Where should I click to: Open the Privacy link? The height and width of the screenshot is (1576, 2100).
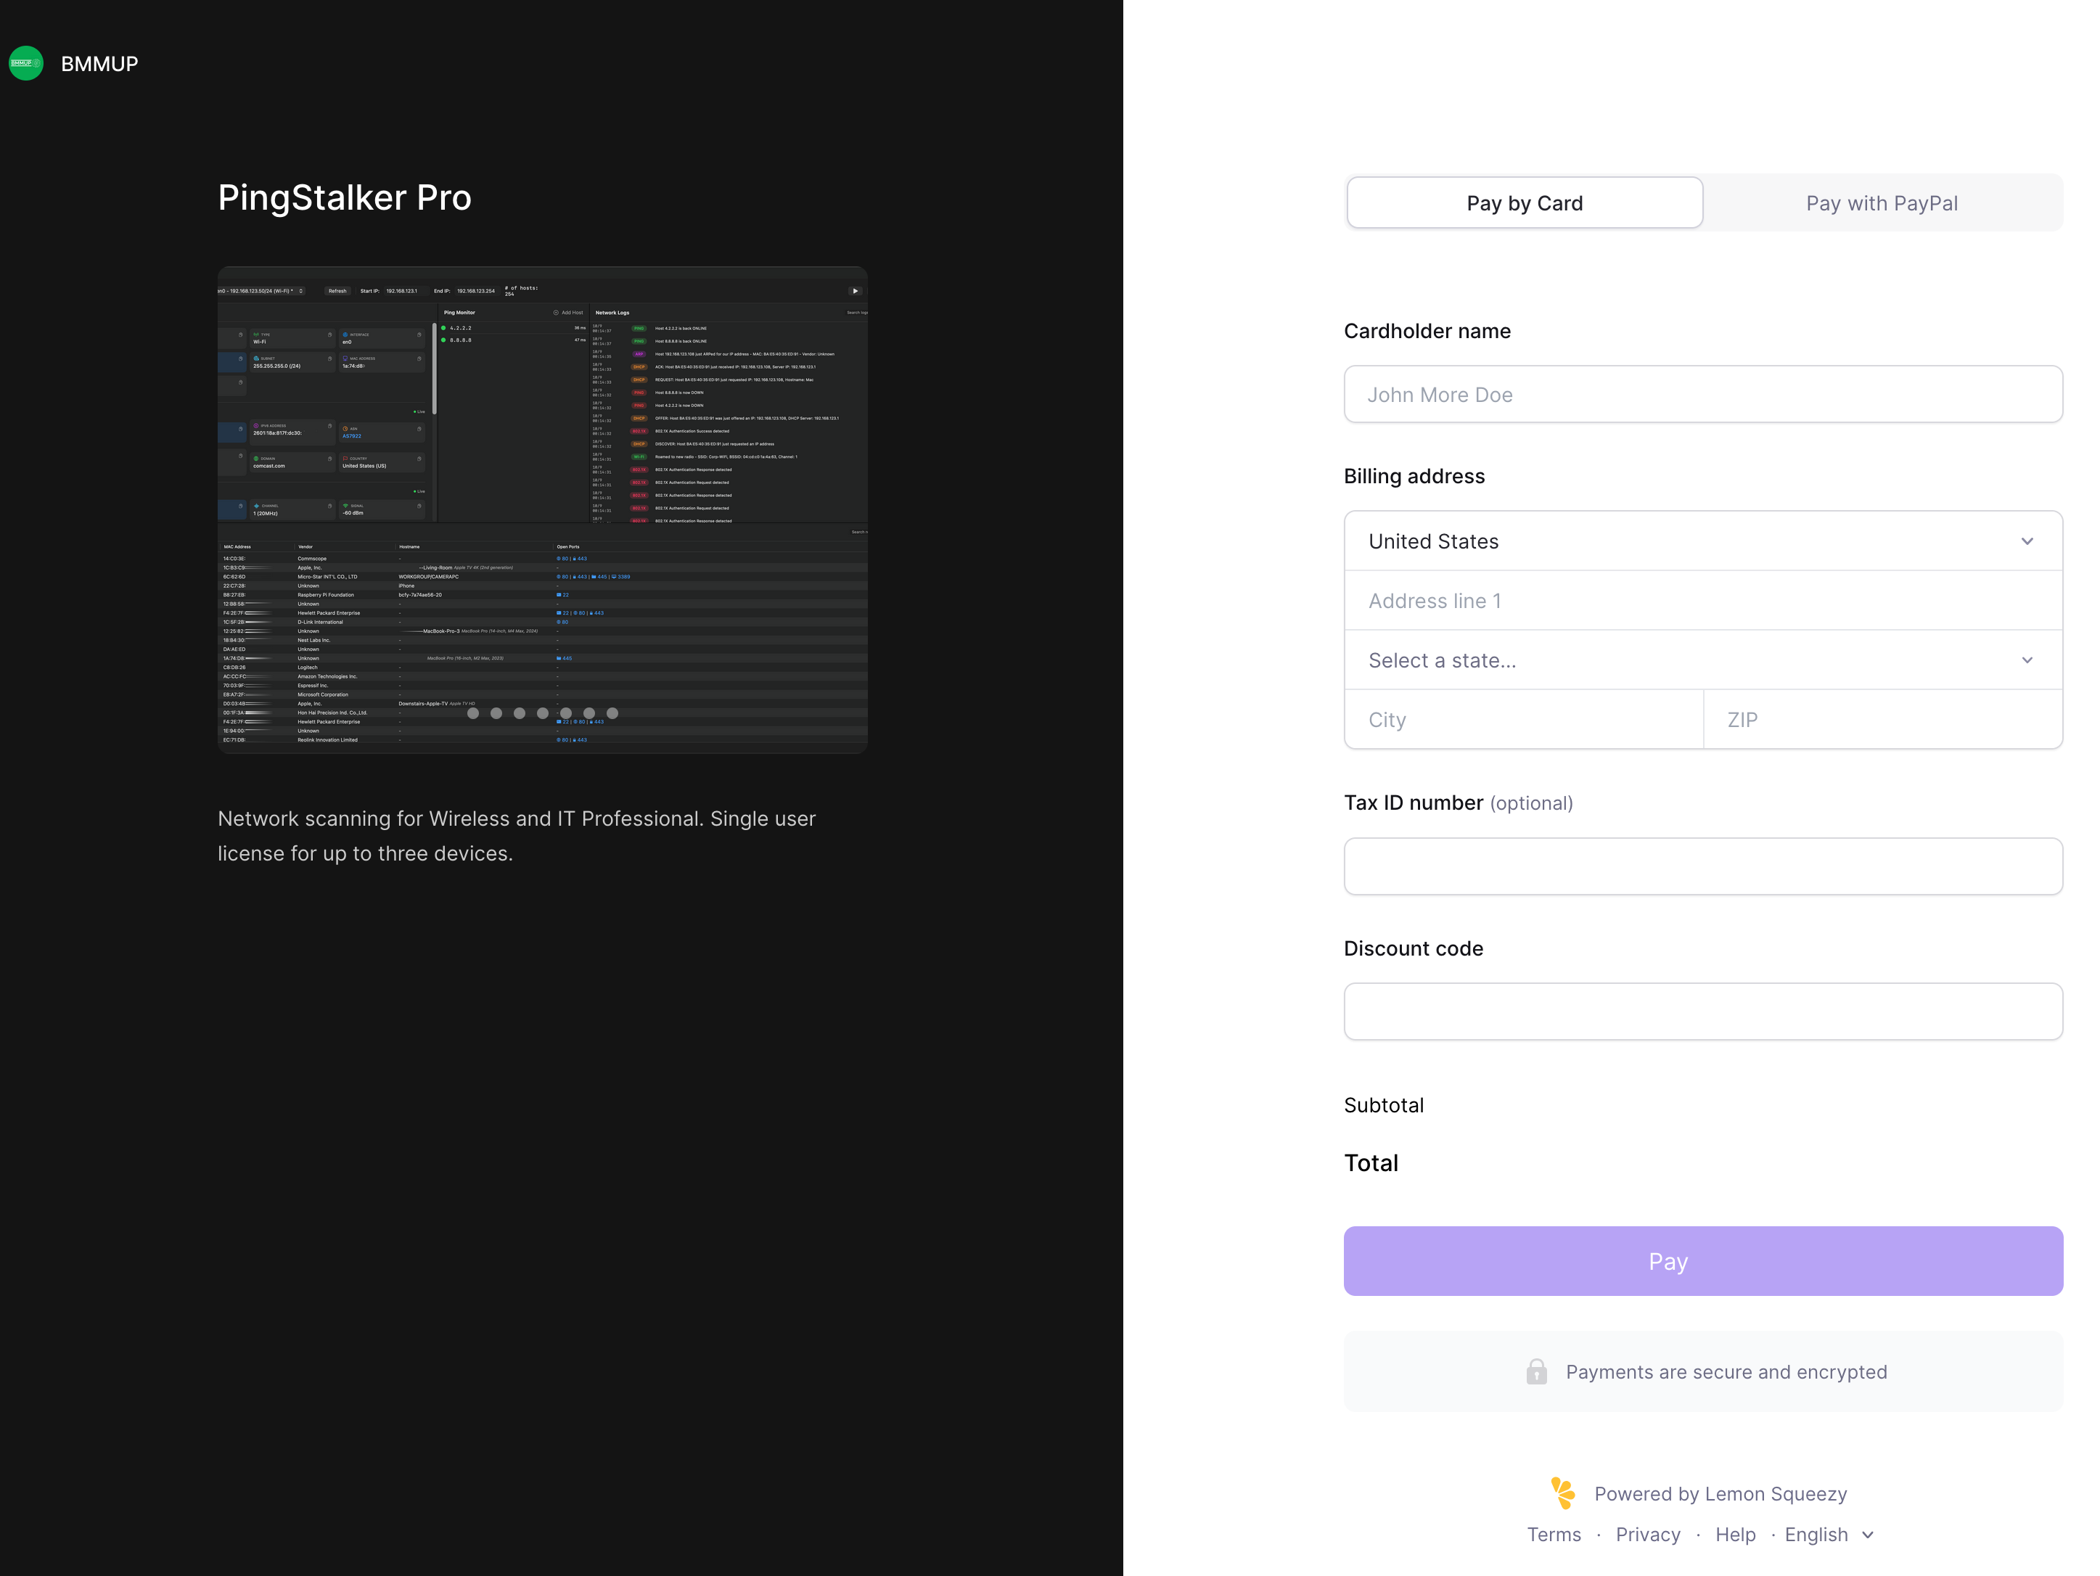[1647, 1534]
